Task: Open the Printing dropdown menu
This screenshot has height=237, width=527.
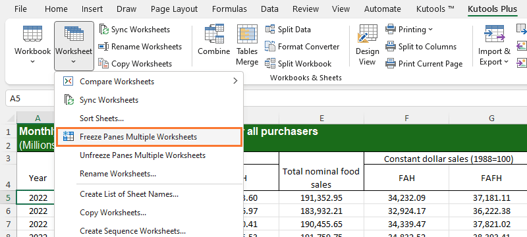Action: [409, 30]
